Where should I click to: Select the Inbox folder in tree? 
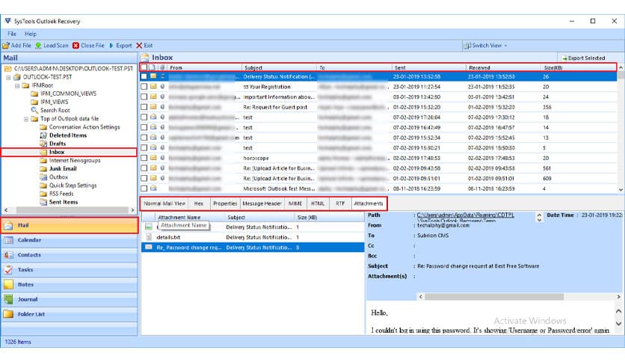click(57, 153)
